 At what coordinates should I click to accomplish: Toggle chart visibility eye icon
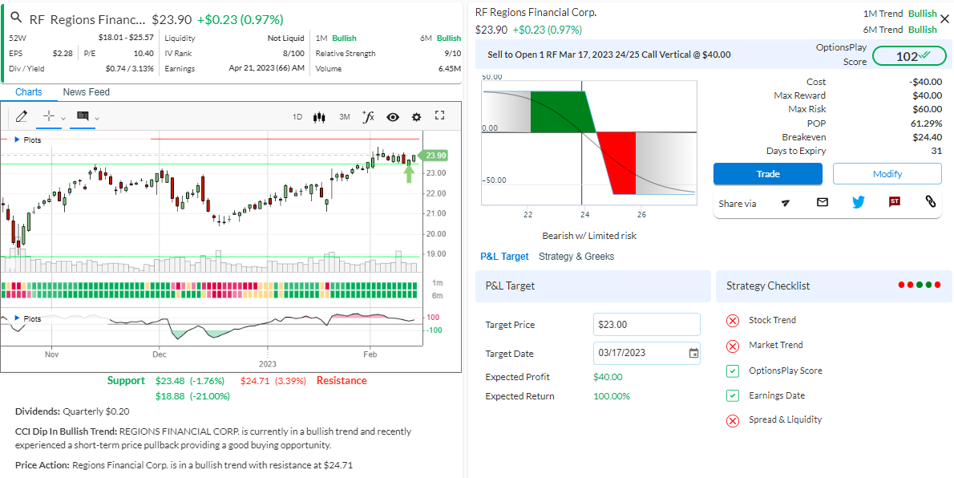point(393,117)
